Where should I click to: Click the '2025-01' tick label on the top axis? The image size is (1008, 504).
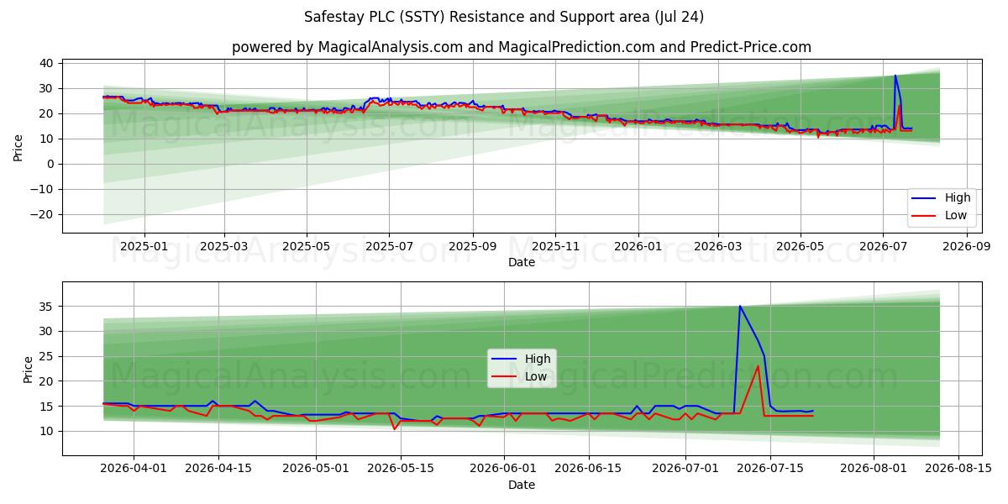point(144,246)
